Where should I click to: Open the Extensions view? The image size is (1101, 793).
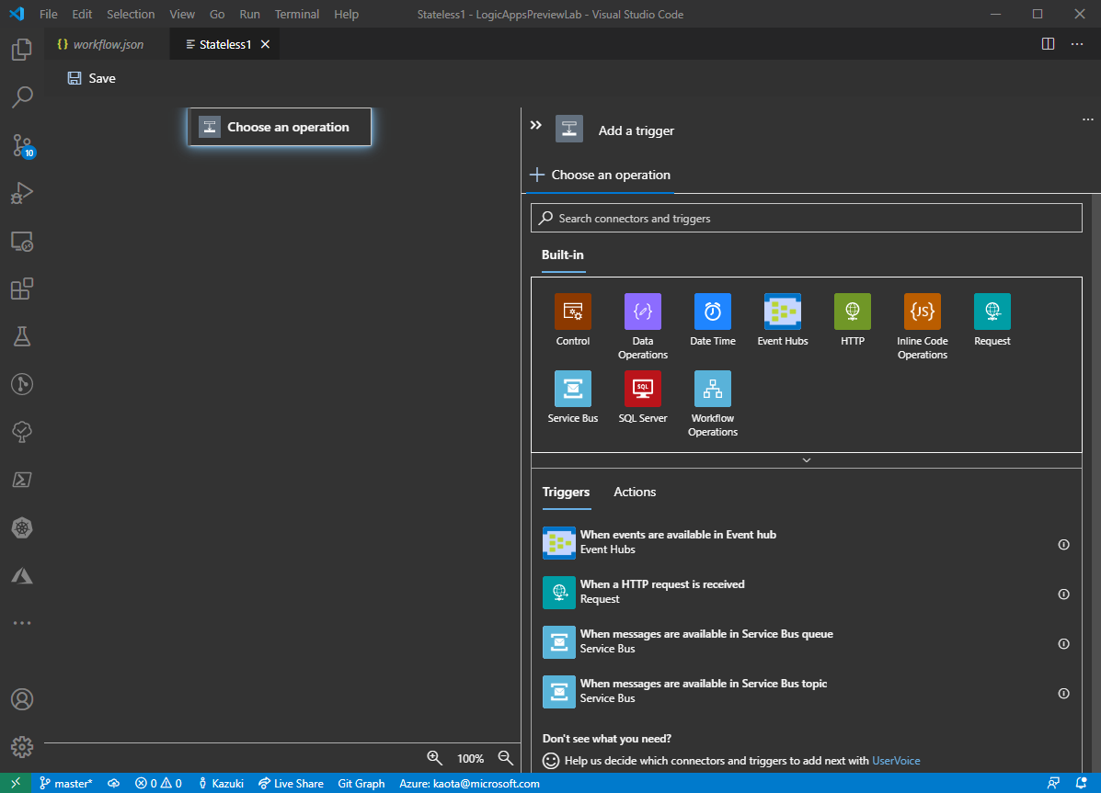point(22,289)
